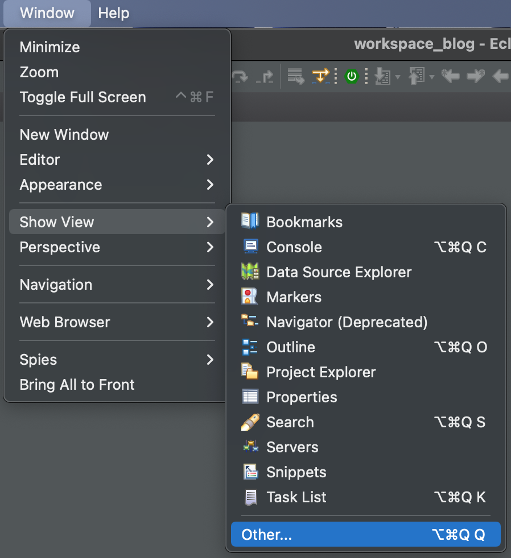The width and height of the screenshot is (511, 558).
Task: Click the Editor menu entry text
Action: tap(40, 160)
